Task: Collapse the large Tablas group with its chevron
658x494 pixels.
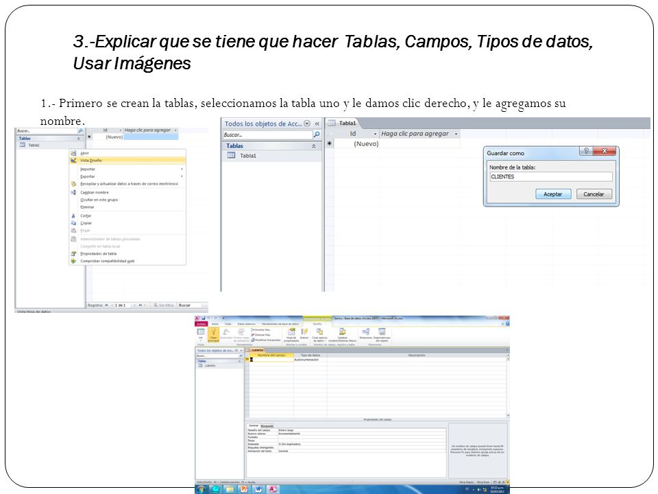Action: 313,146
